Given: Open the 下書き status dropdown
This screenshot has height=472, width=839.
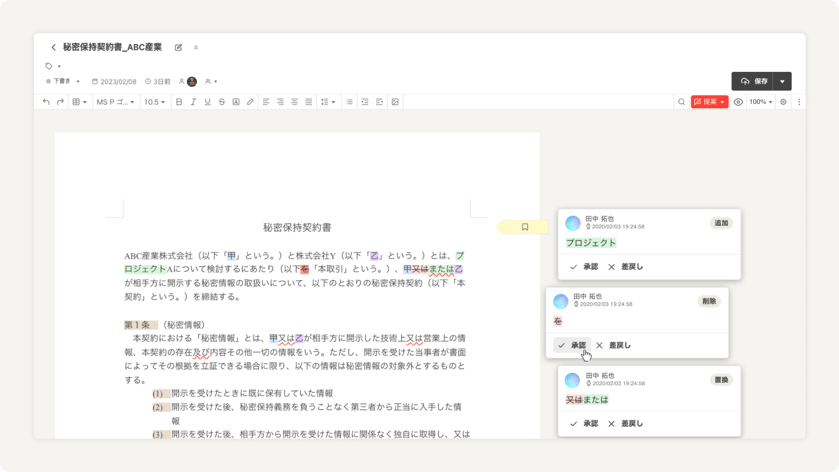Looking at the screenshot, I should coord(63,81).
